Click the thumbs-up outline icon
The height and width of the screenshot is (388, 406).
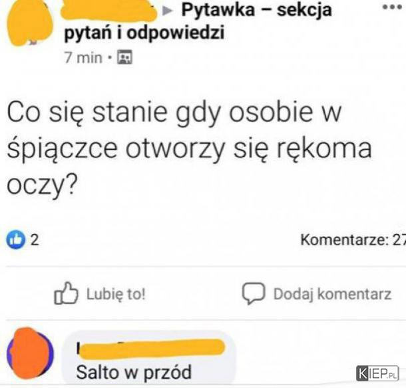(66, 293)
